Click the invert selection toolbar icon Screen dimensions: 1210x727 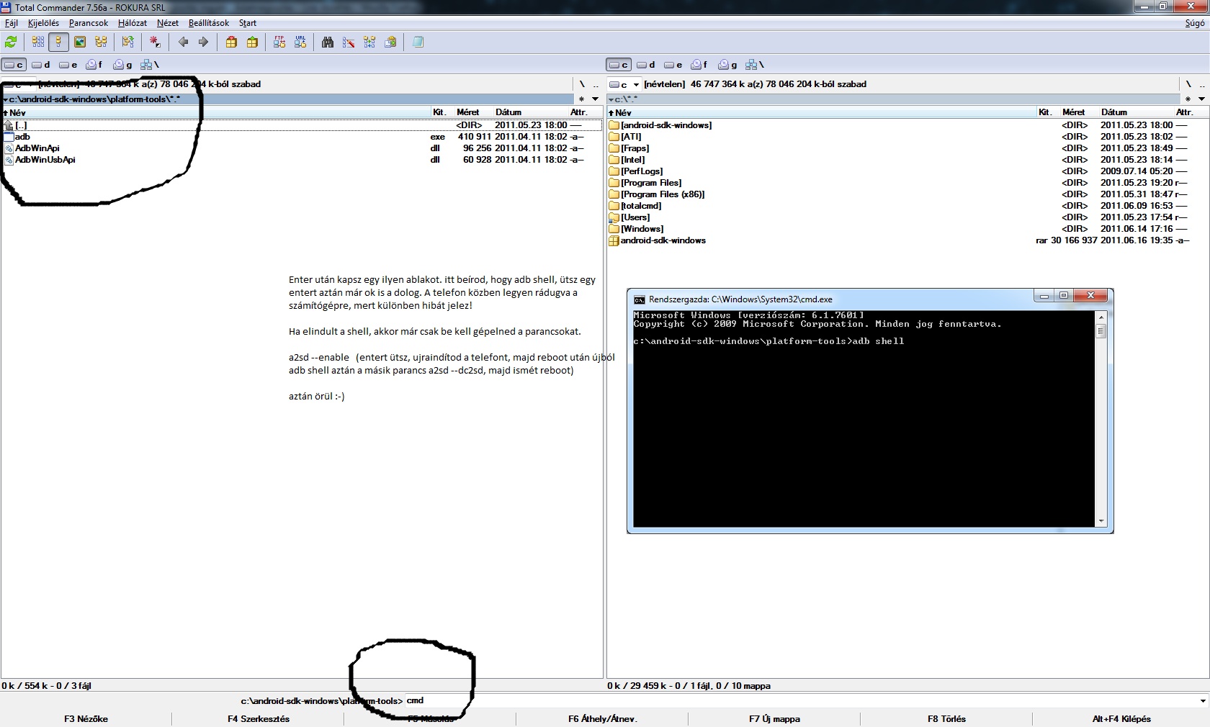tap(128, 42)
